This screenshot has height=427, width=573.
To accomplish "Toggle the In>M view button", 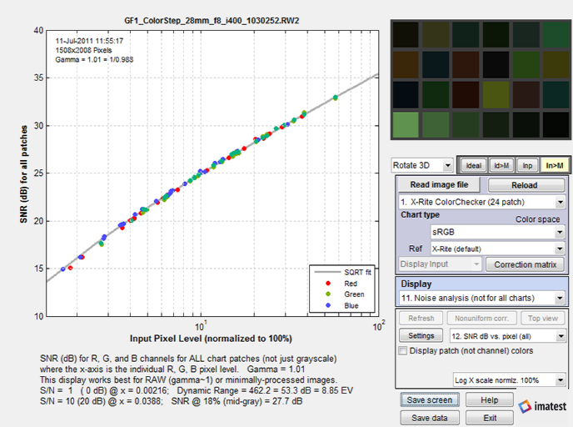I will [x=555, y=166].
